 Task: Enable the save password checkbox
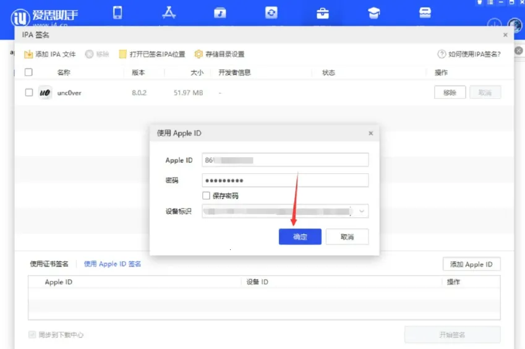click(x=207, y=196)
